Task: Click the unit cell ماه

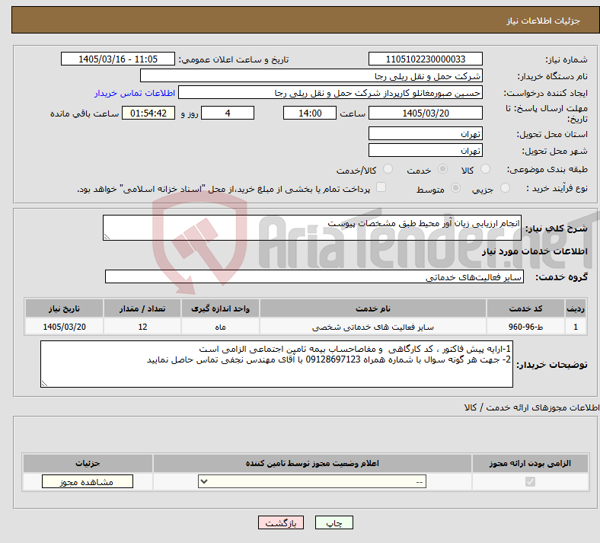Action: point(220,327)
